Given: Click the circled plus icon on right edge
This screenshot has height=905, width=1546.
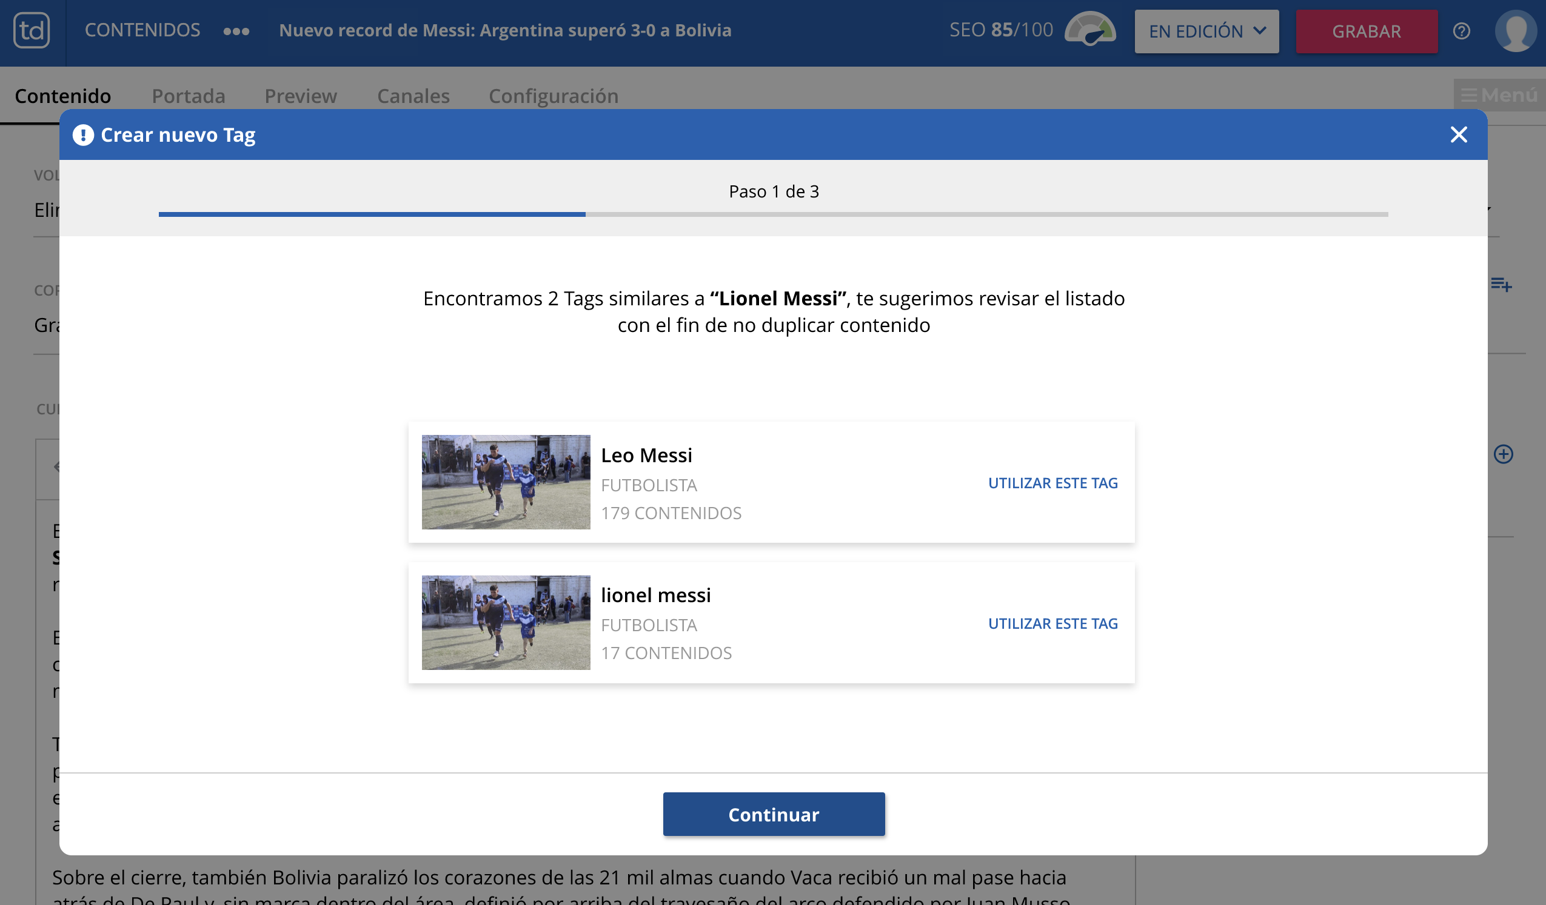Looking at the screenshot, I should (1503, 454).
